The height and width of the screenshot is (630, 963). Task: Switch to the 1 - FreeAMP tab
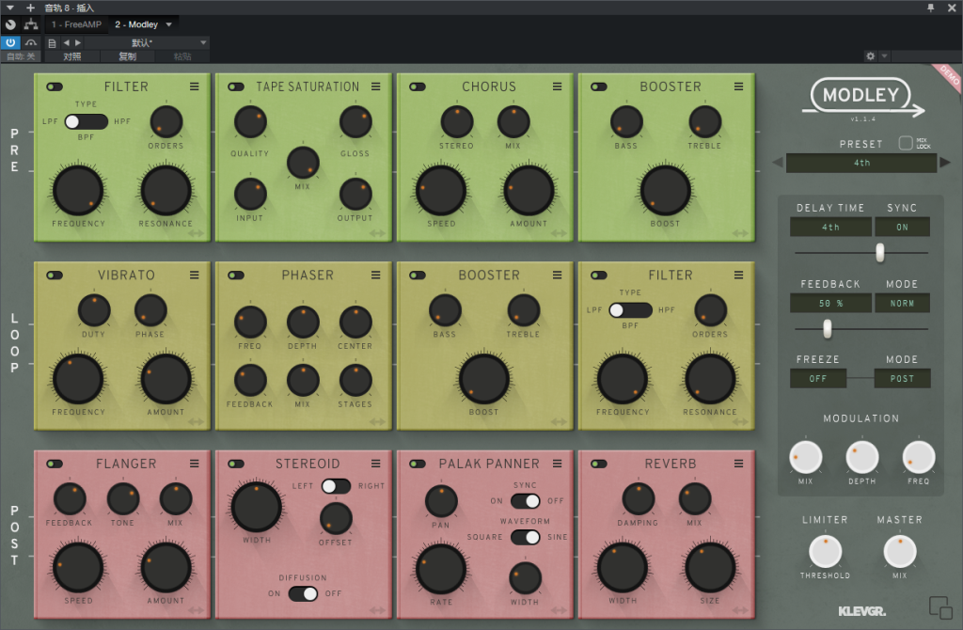click(77, 24)
